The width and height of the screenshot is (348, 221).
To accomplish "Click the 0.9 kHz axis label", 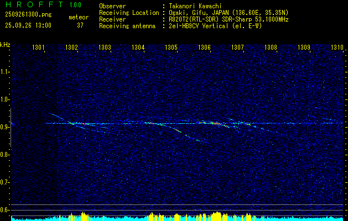I will [x=4, y=127].
